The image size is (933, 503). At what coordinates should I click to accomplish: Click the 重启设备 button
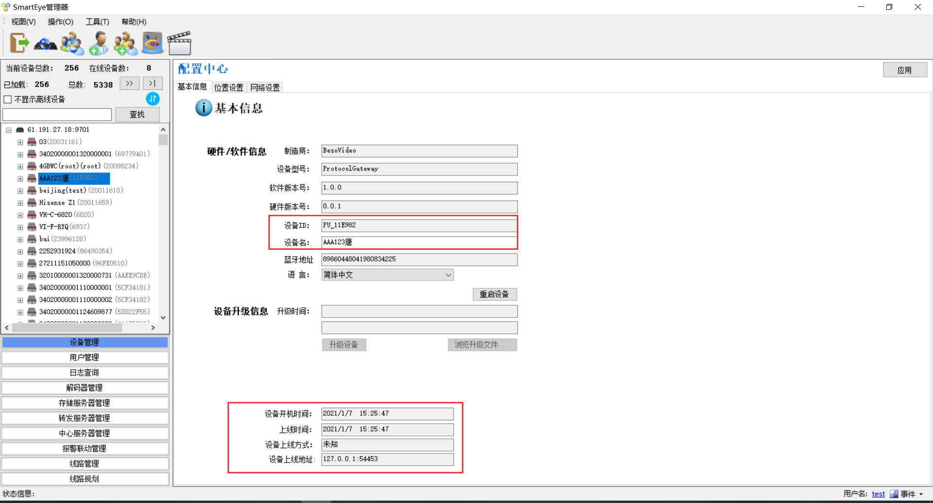coord(494,295)
